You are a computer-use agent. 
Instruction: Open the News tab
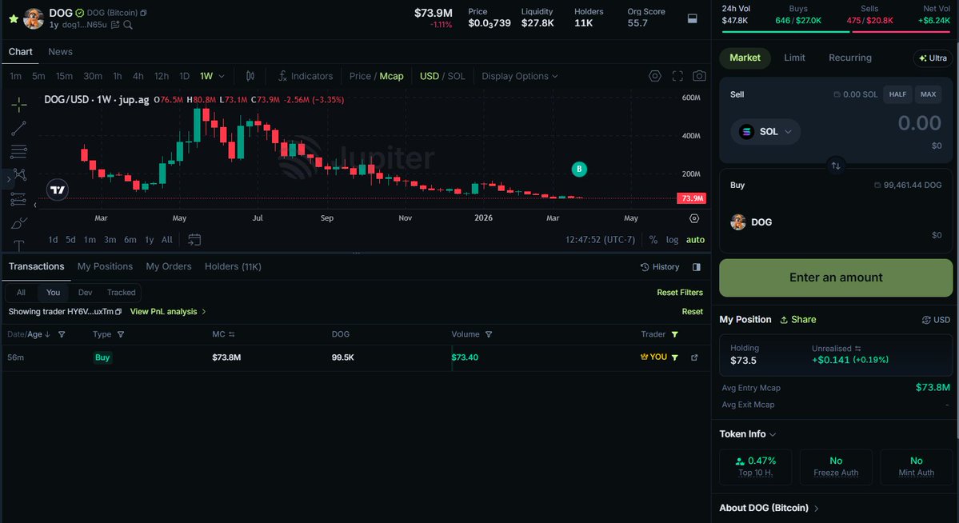[x=61, y=52]
